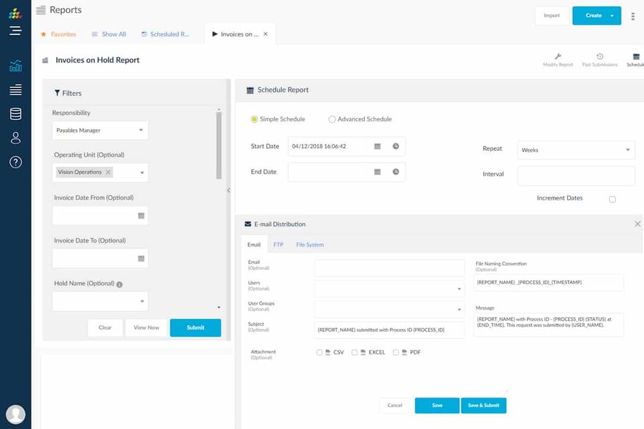Click the scrollbar down arrow in Filters
The height and width of the screenshot is (429, 644).
pyautogui.click(x=219, y=308)
